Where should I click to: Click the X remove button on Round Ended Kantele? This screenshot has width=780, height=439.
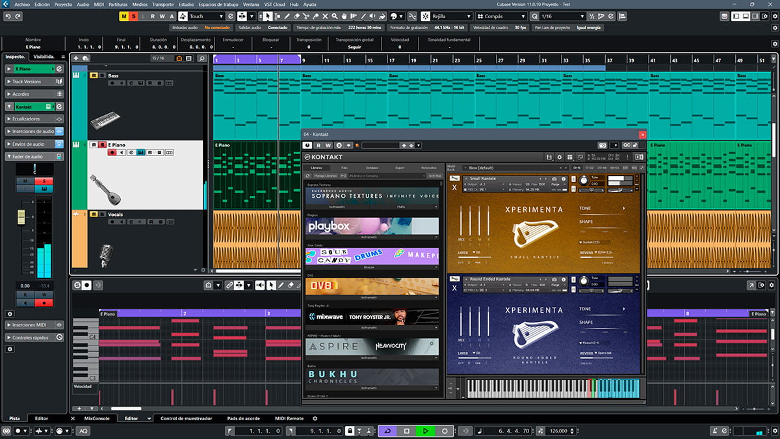click(x=454, y=287)
